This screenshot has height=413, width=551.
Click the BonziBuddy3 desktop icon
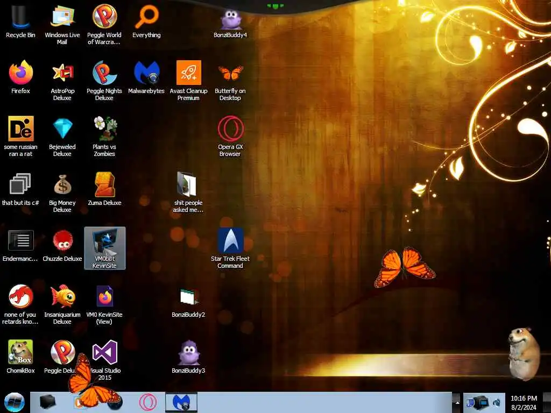point(188,356)
